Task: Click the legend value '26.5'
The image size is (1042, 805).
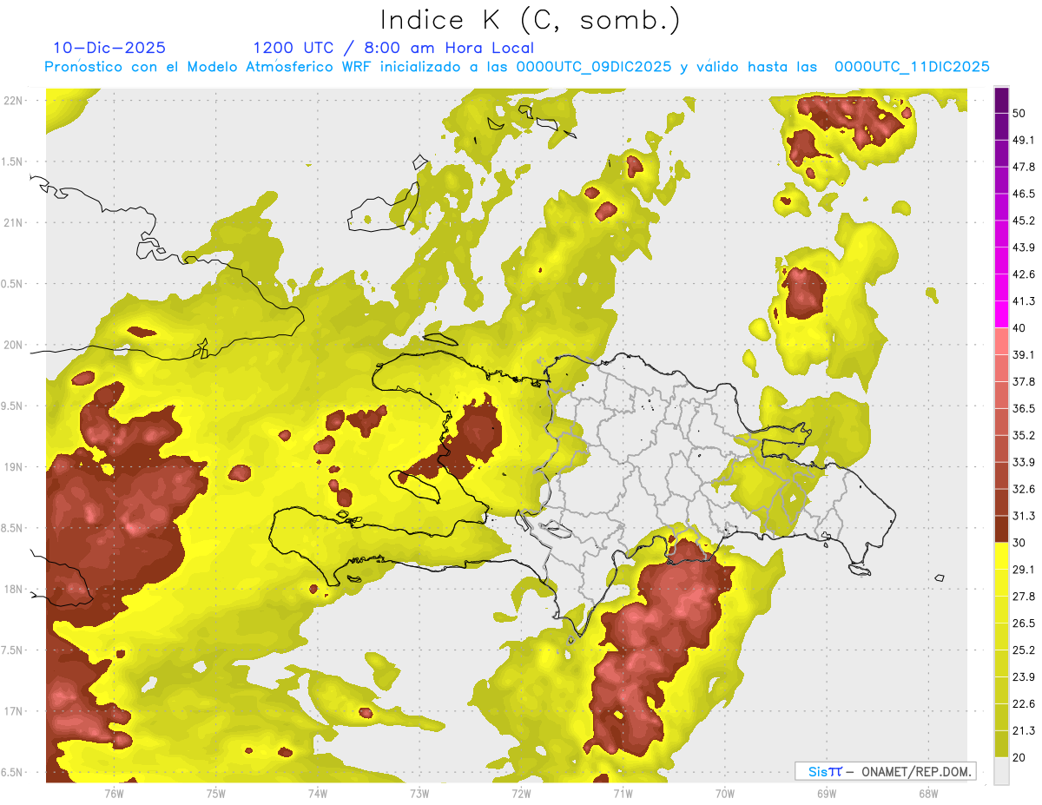Action: 1025,624
